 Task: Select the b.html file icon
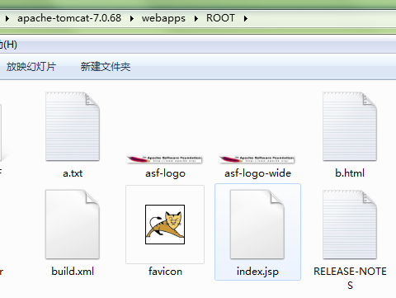point(350,126)
